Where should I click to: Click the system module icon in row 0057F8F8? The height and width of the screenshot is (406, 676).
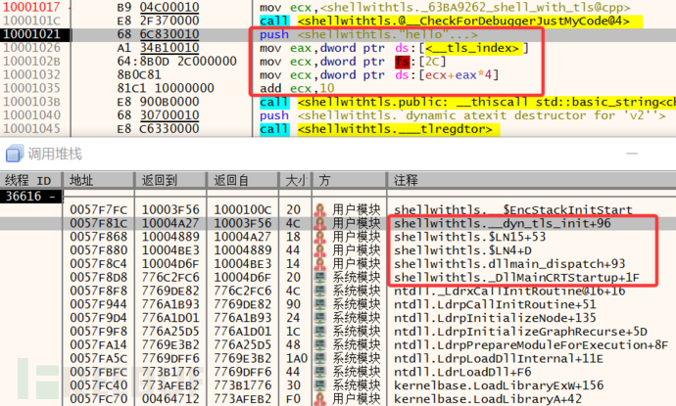(320, 291)
